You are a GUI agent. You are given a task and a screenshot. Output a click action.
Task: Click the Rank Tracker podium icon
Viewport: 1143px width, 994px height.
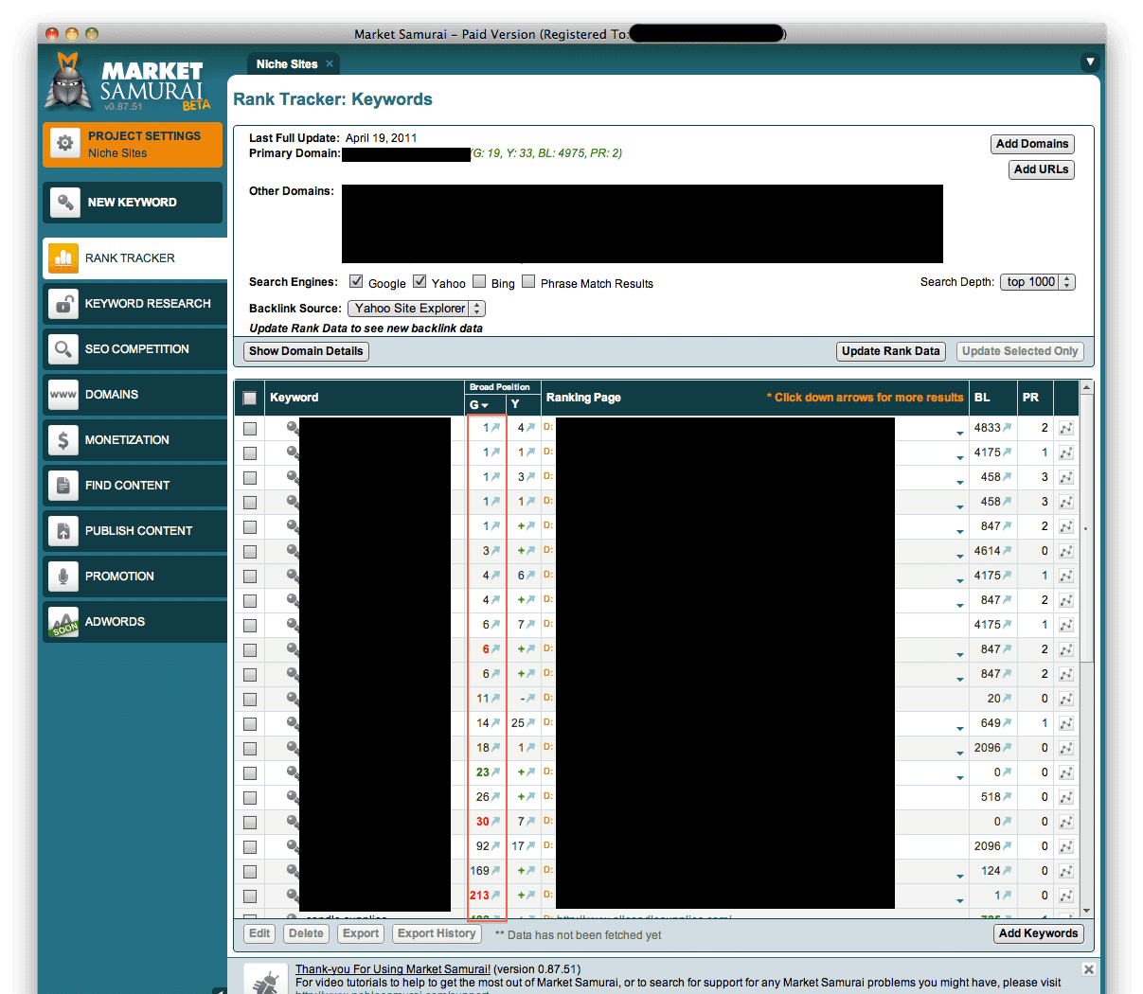pyautogui.click(x=63, y=258)
